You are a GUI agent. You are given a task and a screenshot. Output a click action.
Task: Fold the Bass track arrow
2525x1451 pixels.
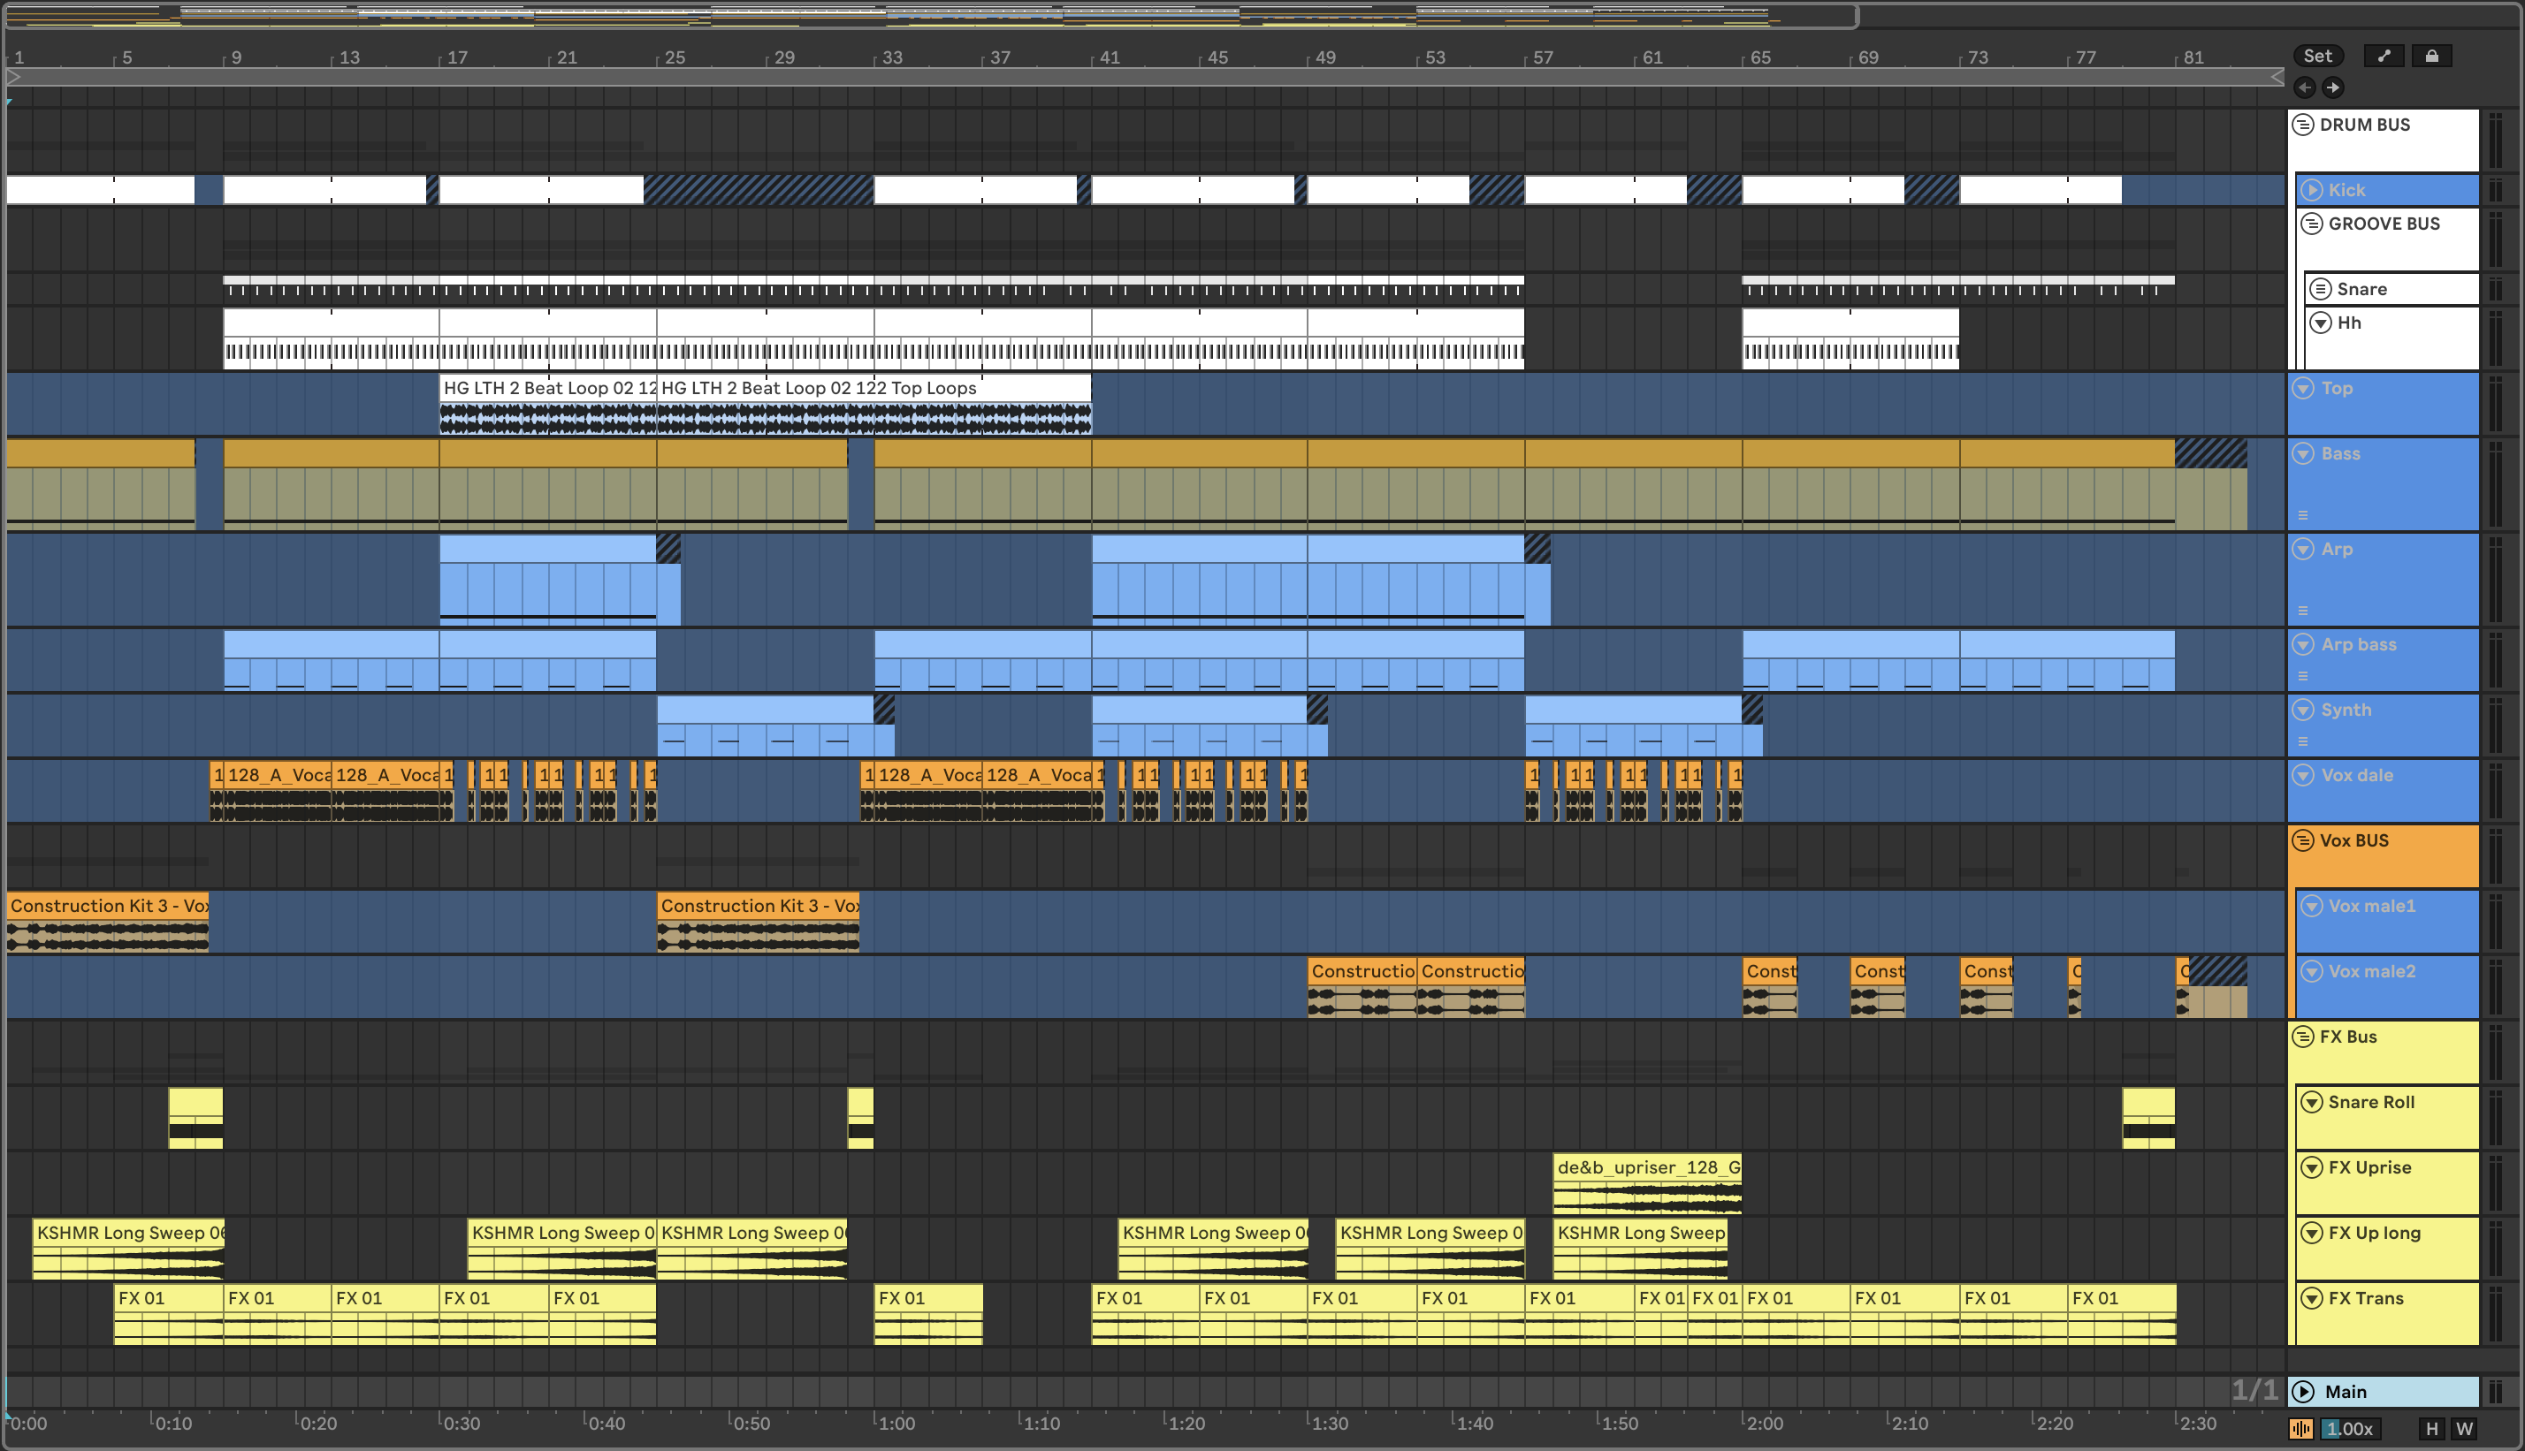tap(2303, 453)
